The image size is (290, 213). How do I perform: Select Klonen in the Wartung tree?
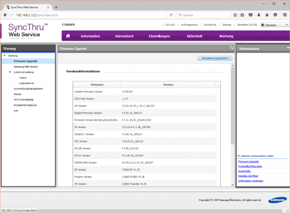click(18, 94)
